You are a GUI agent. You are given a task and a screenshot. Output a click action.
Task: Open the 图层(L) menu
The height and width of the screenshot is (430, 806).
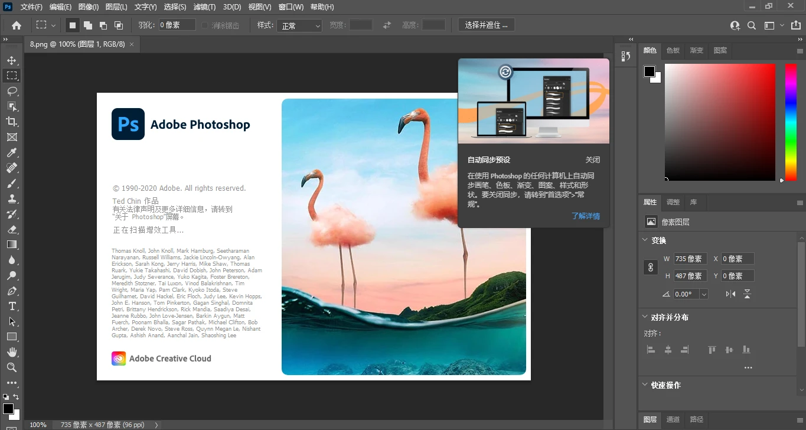tap(116, 7)
